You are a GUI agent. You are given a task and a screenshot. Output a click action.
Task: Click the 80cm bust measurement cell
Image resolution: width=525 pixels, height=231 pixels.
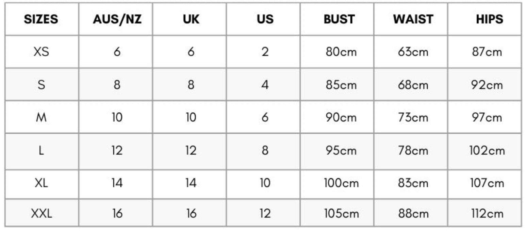(x=341, y=52)
